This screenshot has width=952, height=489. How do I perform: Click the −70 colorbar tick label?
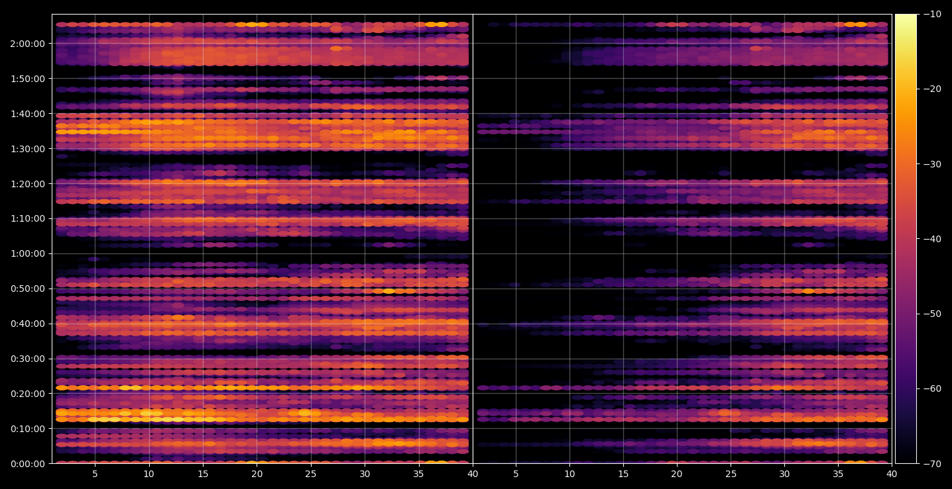coord(932,463)
